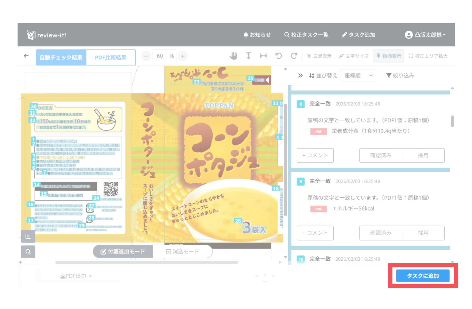Viewport: 472px width, 309px height.
Task: Click the back arrow icon
Action: [x=26, y=56]
